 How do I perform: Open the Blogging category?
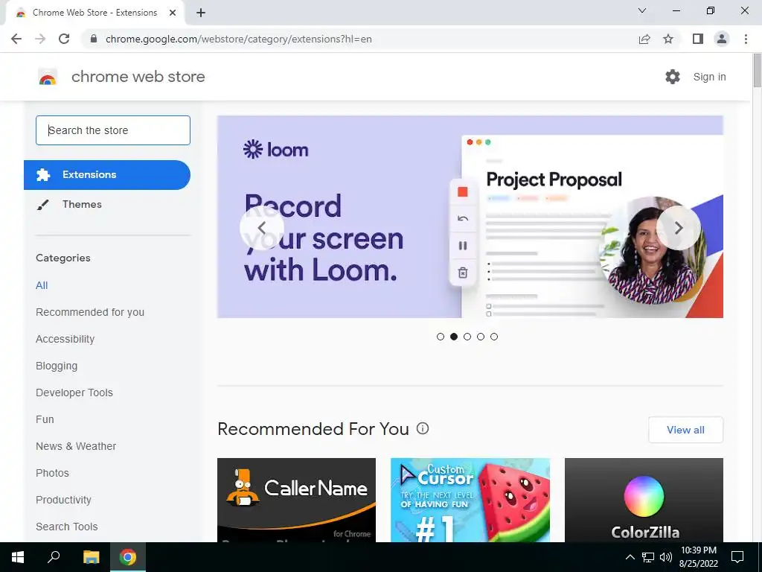pos(57,366)
